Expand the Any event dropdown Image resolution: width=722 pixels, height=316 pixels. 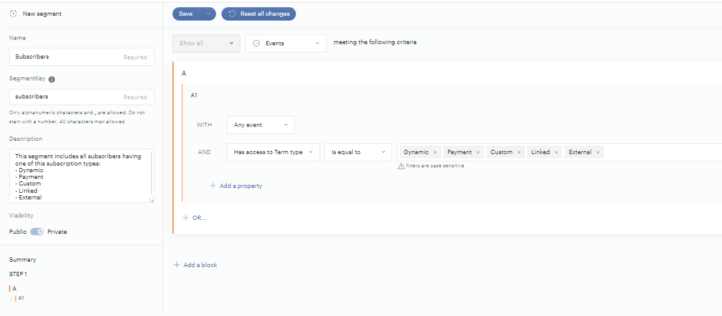tap(260, 125)
